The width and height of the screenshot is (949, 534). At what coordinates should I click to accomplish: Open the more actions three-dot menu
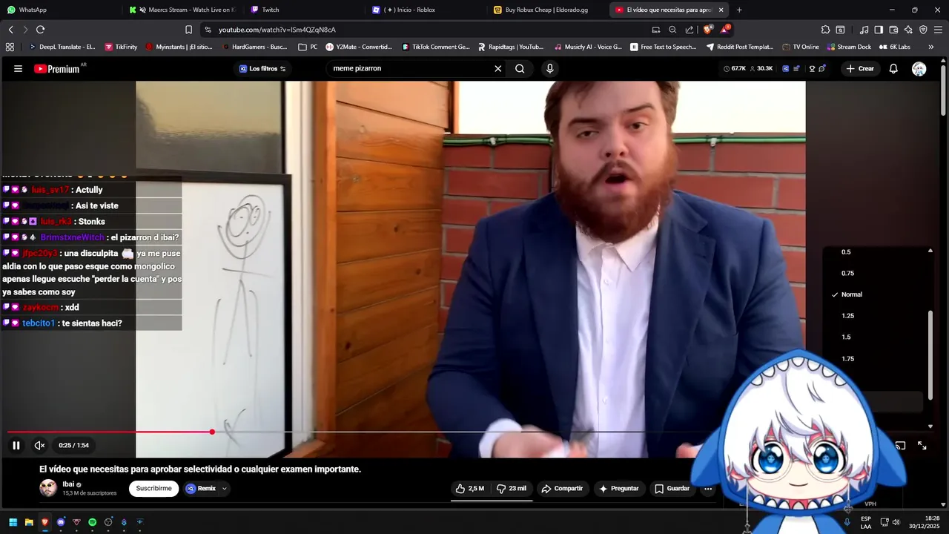708,489
